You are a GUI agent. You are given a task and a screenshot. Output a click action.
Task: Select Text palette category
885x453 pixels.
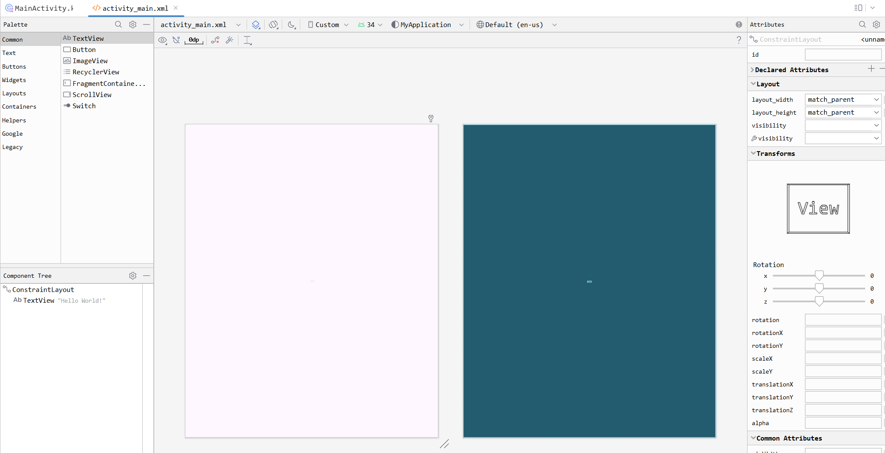pos(30,53)
